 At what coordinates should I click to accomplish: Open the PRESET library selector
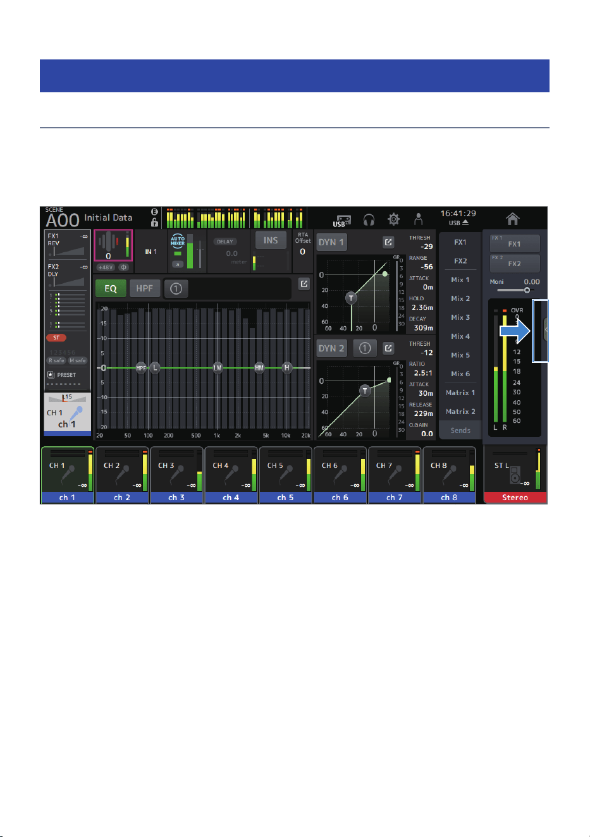pos(62,375)
